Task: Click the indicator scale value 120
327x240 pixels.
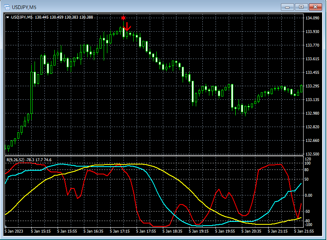Action: pyautogui.click(x=308, y=159)
